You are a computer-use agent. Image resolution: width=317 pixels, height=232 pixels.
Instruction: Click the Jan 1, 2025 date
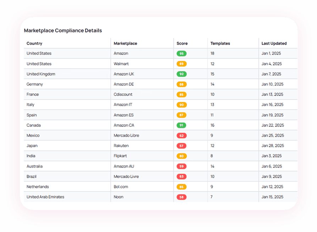click(271, 53)
